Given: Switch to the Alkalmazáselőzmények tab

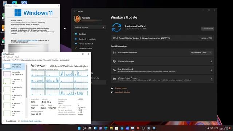Looking at the screenshot, I should click(x=28, y=60).
